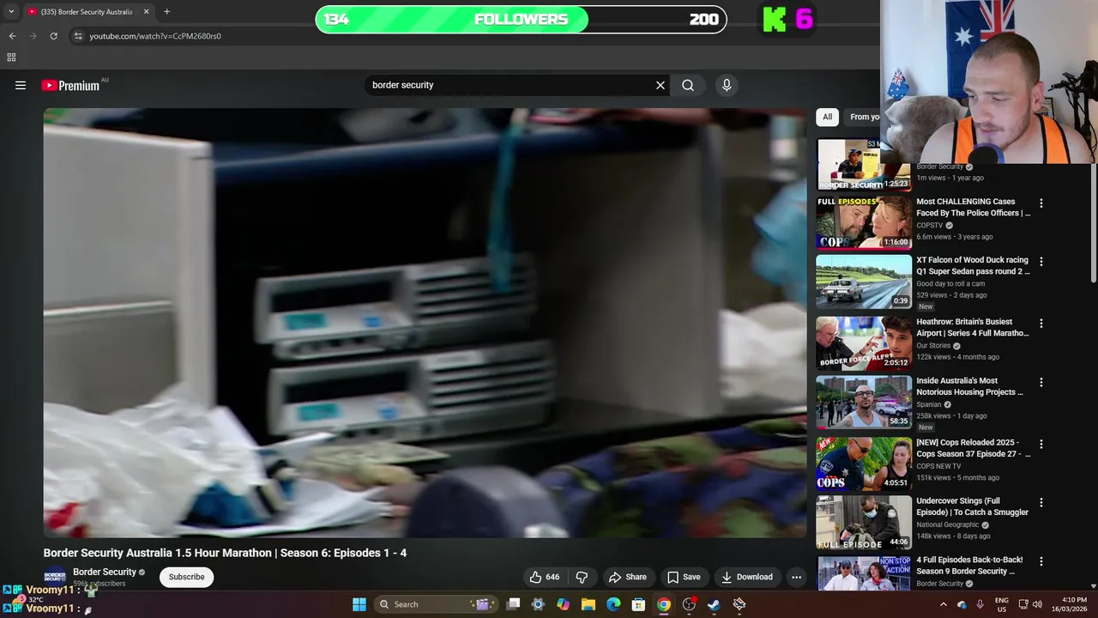This screenshot has height=618, width=1098.
Task: Open Microsoft Edge from the taskbar
Action: (x=613, y=604)
